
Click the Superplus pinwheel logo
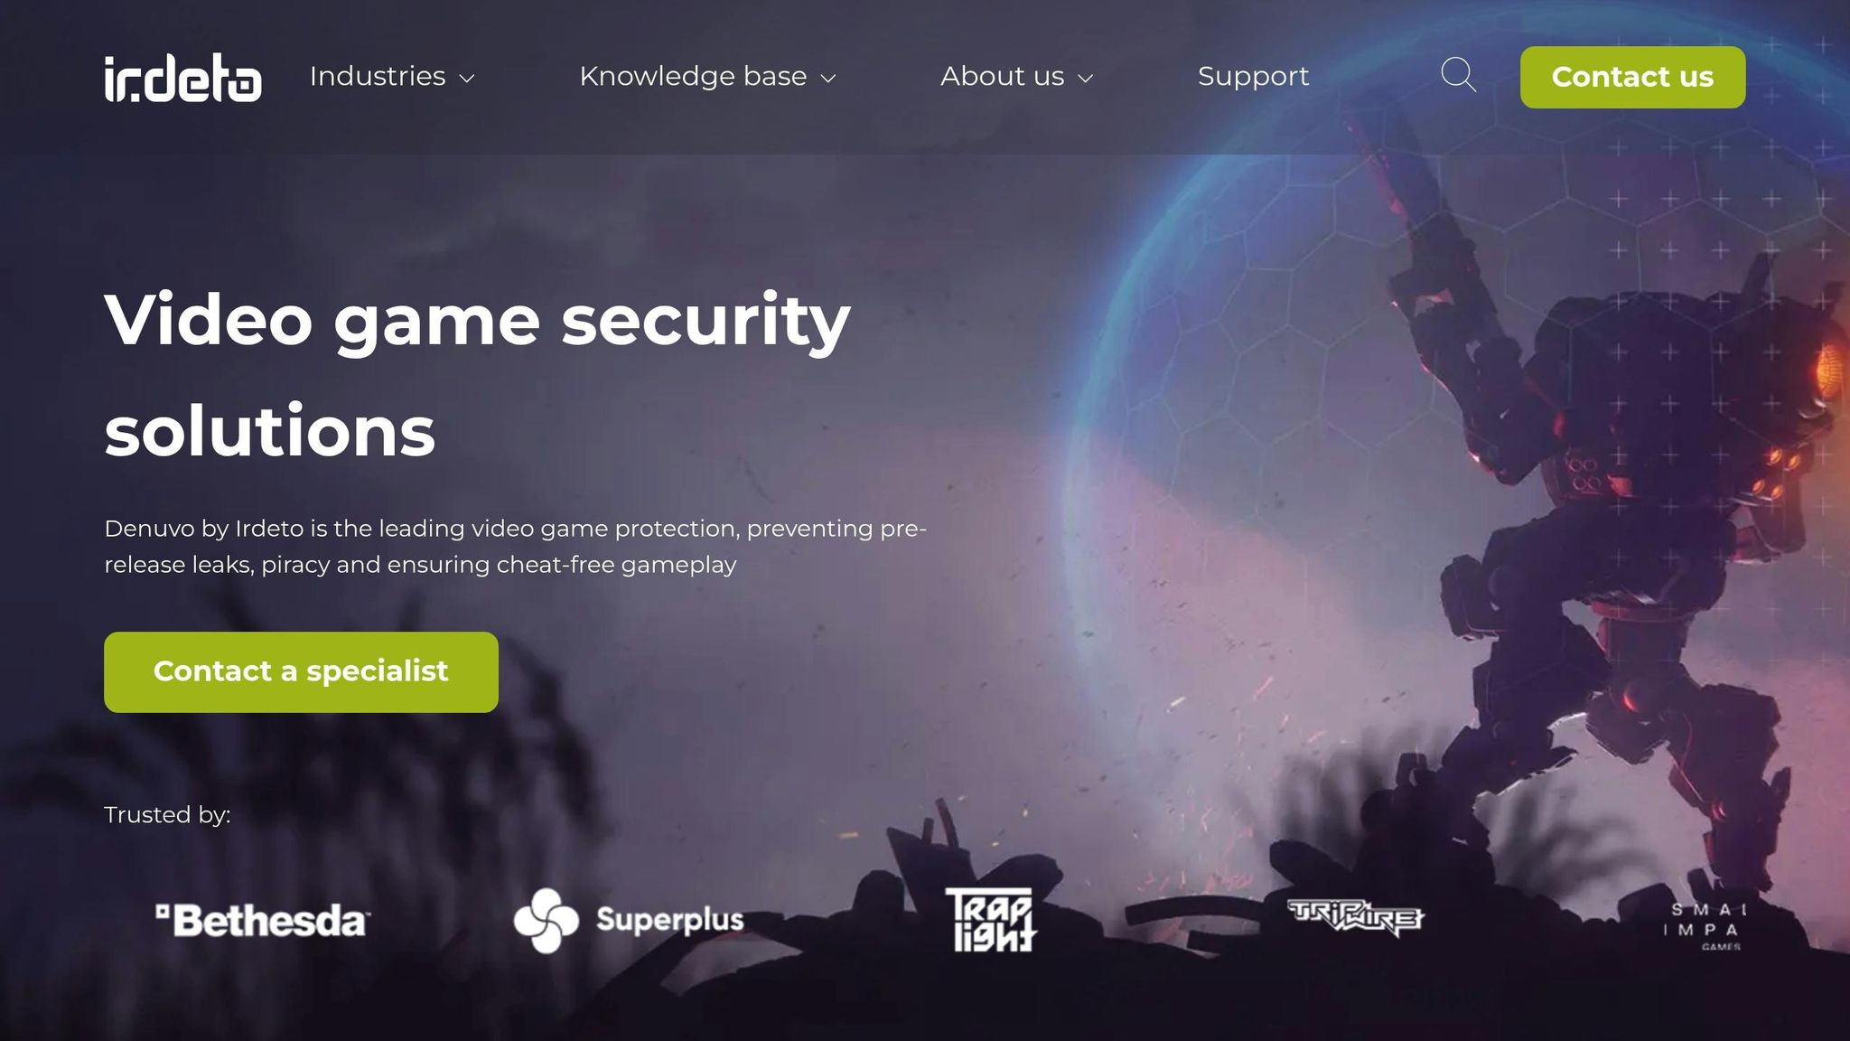[546, 921]
